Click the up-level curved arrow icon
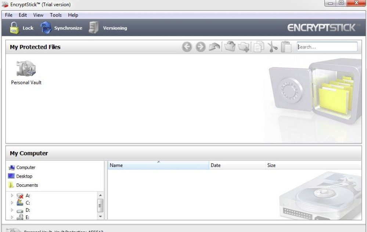The image size is (367, 232). coord(215,47)
